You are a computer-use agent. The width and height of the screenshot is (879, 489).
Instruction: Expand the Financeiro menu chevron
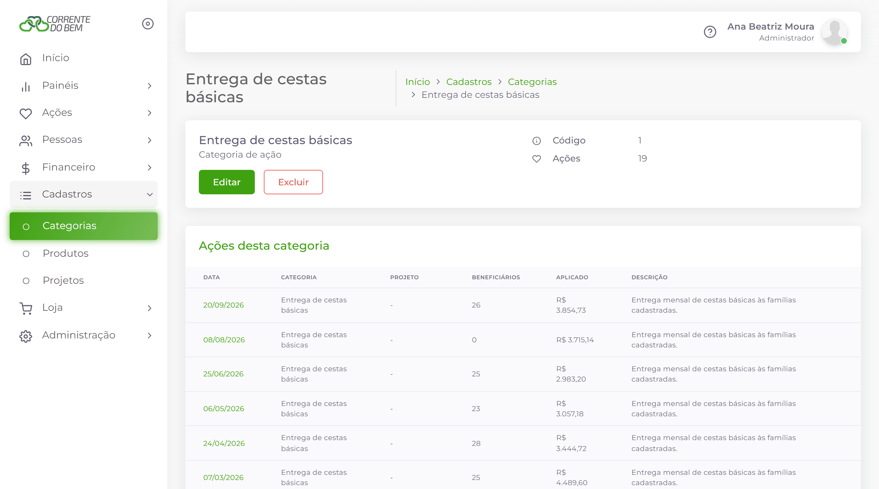pos(150,168)
